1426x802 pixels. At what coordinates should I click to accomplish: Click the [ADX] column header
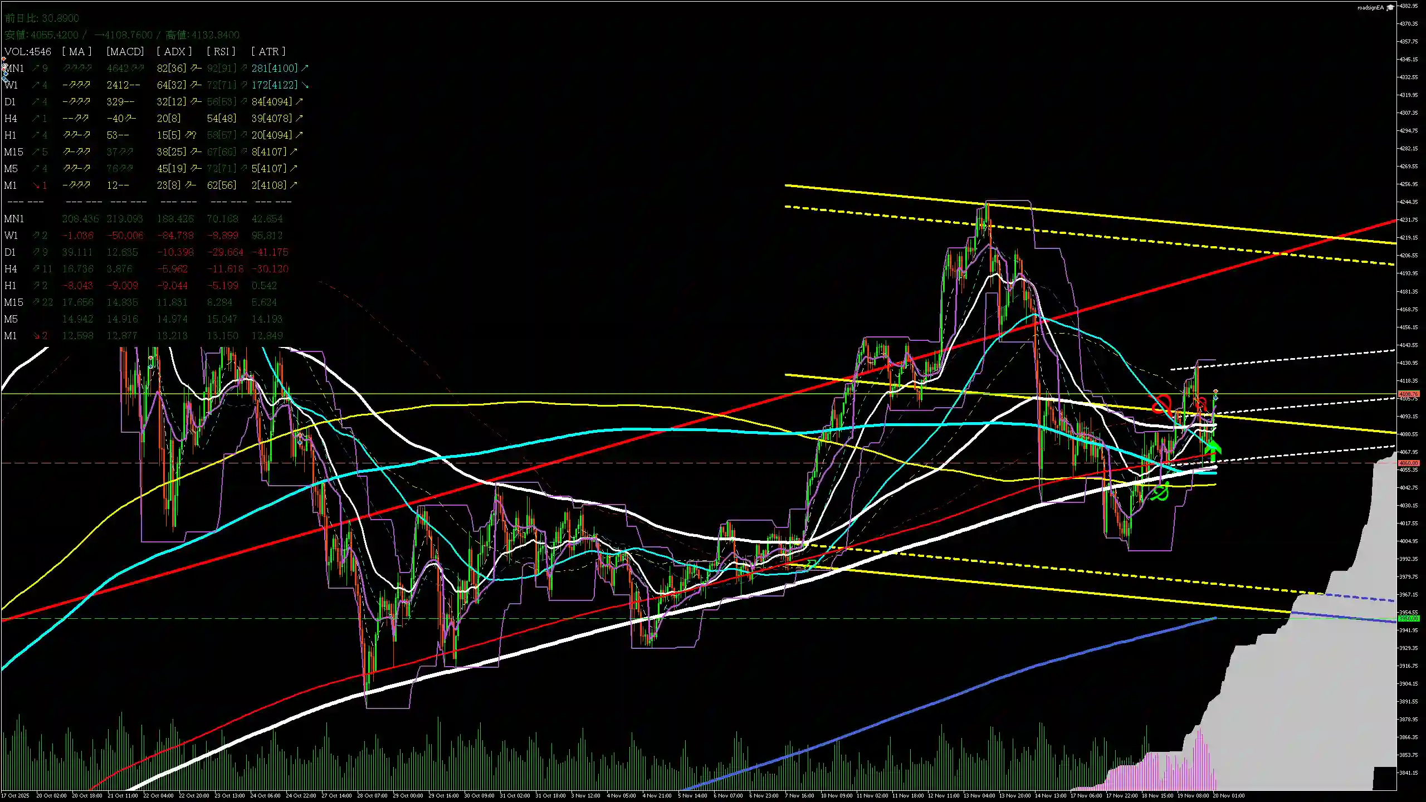coord(174,51)
